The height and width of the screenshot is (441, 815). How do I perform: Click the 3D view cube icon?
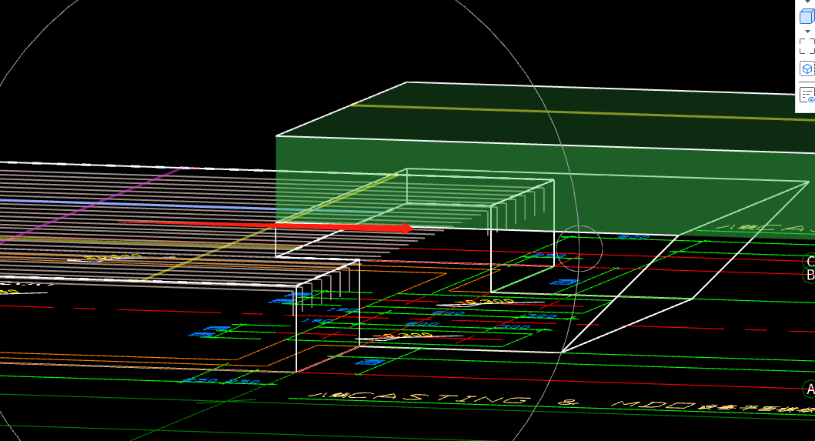click(x=807, y=15)
